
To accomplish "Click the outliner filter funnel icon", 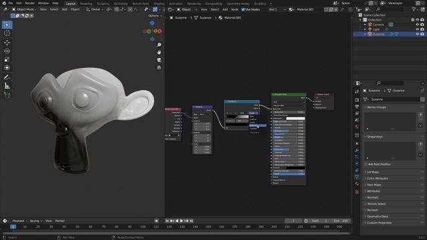I will point(414,9).
